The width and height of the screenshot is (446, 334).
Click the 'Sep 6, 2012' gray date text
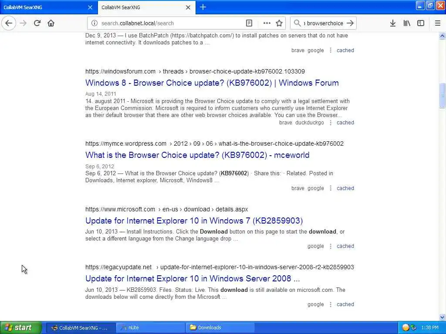pyautogui.click(x=100, y=167)
